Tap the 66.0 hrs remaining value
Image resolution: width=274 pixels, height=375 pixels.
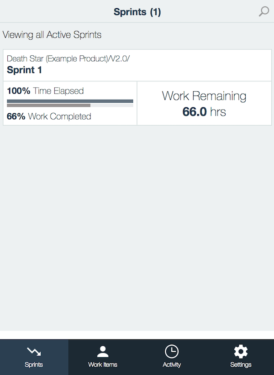204,112
